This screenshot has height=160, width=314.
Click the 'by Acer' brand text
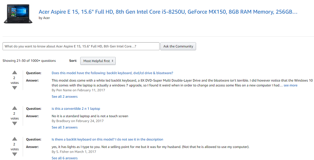[44, 18]
